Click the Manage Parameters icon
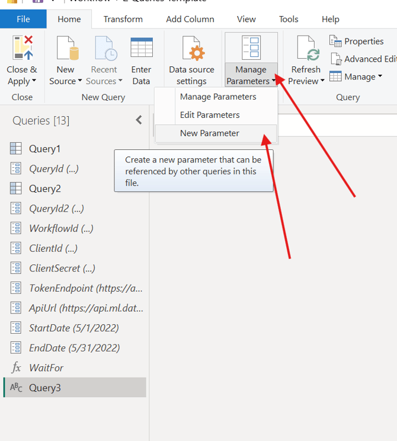This screenshot has height=441, width=397. (251, 47)
